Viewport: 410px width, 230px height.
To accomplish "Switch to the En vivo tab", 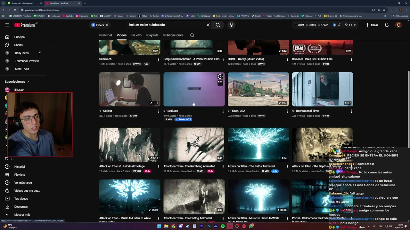I will click(136, 35).
